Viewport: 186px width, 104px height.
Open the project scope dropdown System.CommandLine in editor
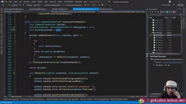27,12
